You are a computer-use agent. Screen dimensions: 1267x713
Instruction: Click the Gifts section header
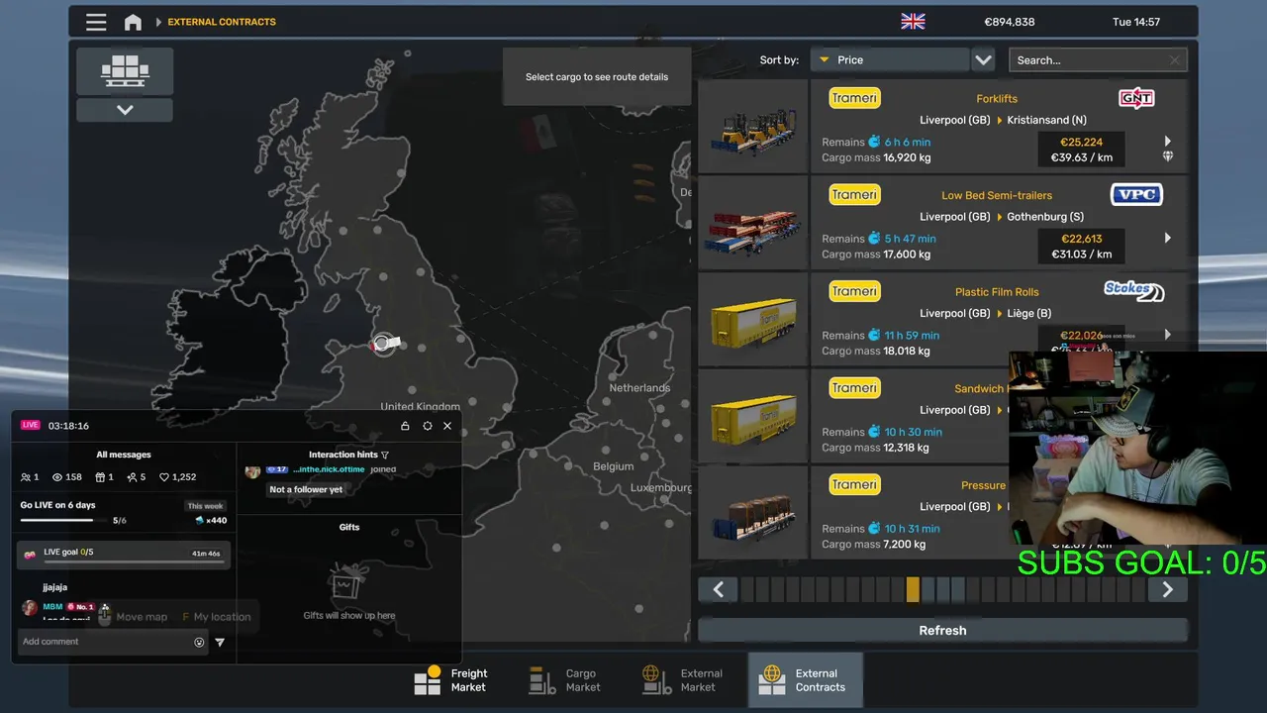pyautogui.click(x=349, y=527)
